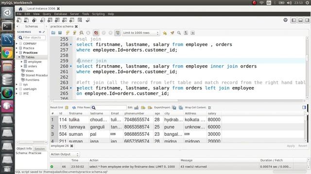
Task: Click the Result Grid view icon
Action: click(67, 107)
